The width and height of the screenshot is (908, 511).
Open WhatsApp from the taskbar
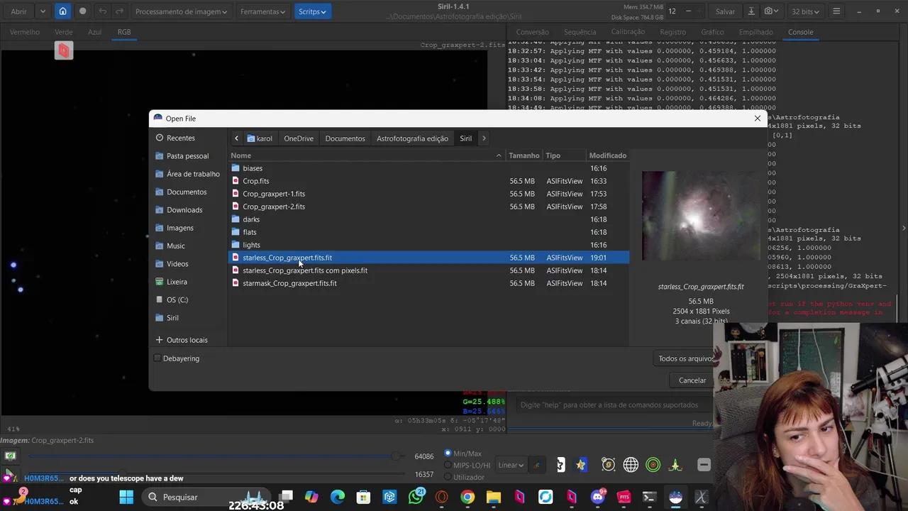click(x=416, y=497)
